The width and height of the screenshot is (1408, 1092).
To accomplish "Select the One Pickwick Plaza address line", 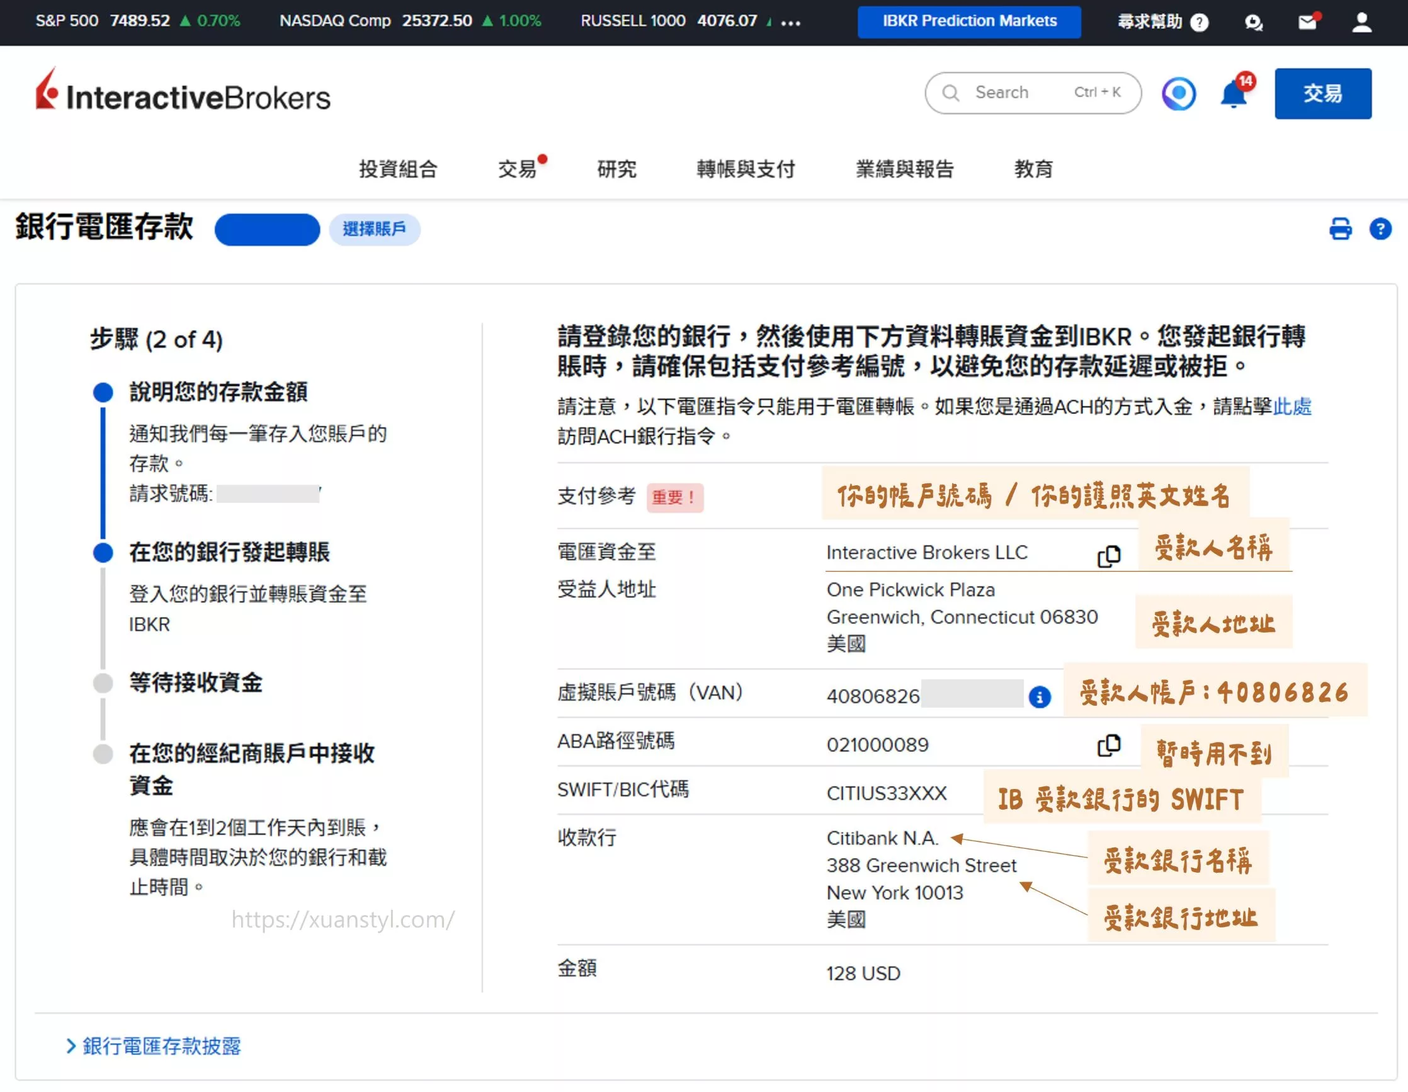I will [x=911, y=590].
